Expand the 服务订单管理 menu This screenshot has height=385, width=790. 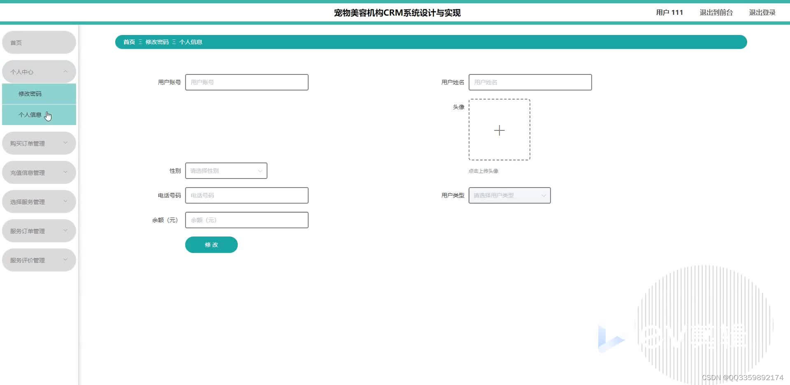pos(39,231)
